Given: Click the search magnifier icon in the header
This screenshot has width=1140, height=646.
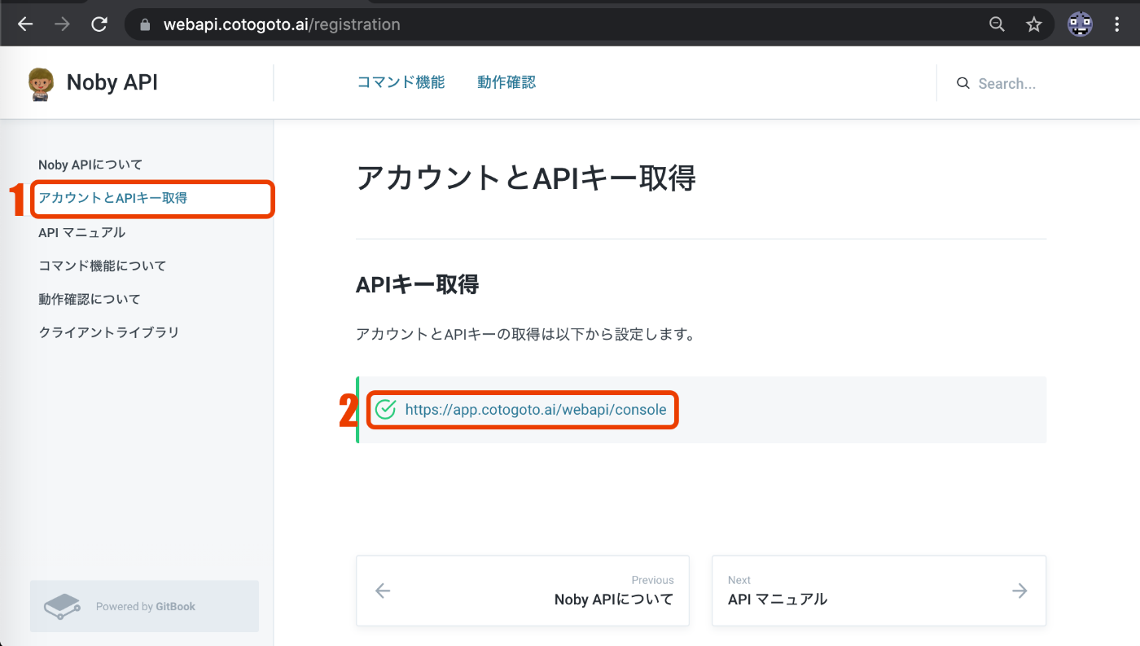Looking at the screenshot, I should [x=963, y=83].
